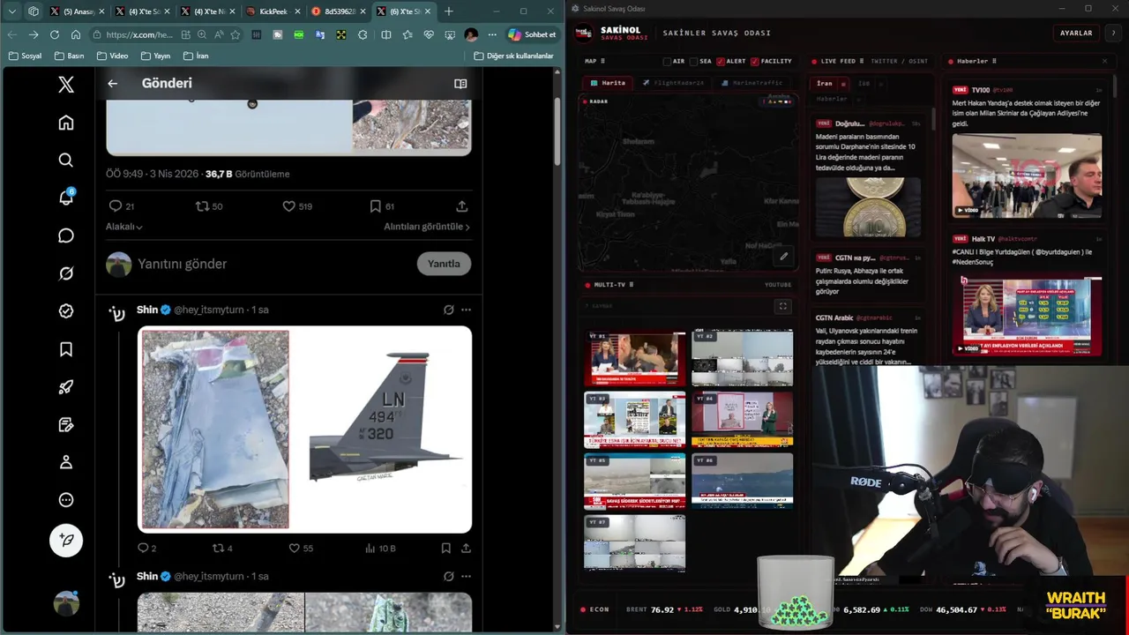The height and width of the screenshot is (635, 1129).
Task: Open a new browser tab
Action: coord(449,11)
